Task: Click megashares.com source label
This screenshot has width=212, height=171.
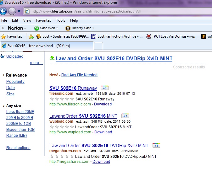Action: pos(65,151)
